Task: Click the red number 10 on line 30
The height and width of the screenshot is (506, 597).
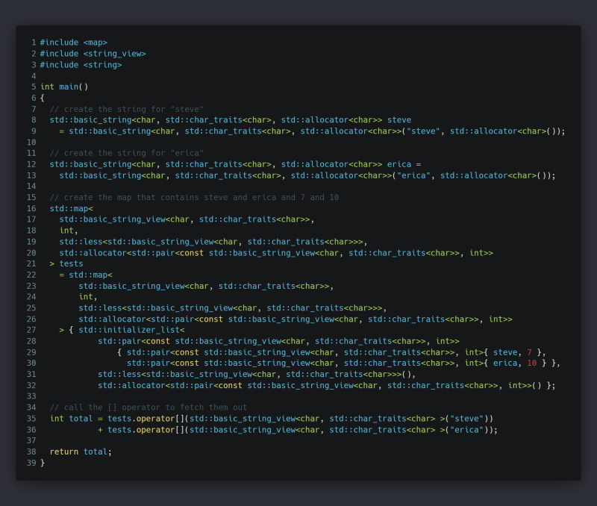Action: click(532, 363)
